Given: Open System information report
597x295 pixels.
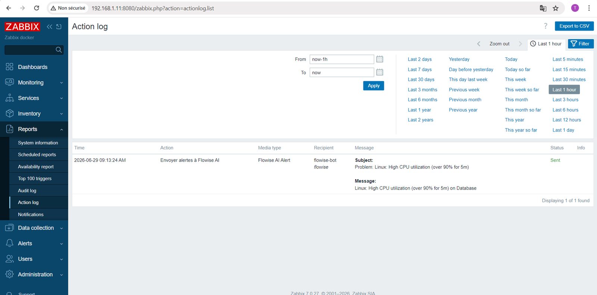Looking at the screenshot, I should point(38,143).
